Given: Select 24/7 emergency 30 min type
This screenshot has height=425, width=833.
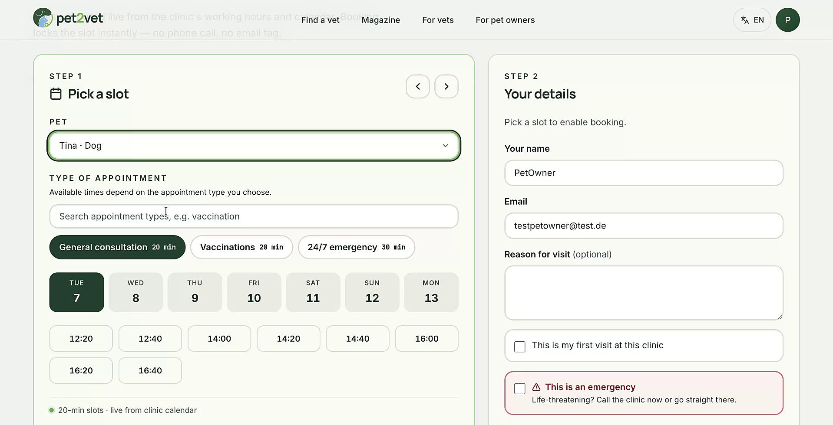Looking at the screenshot, I should (x=357, y=247).
